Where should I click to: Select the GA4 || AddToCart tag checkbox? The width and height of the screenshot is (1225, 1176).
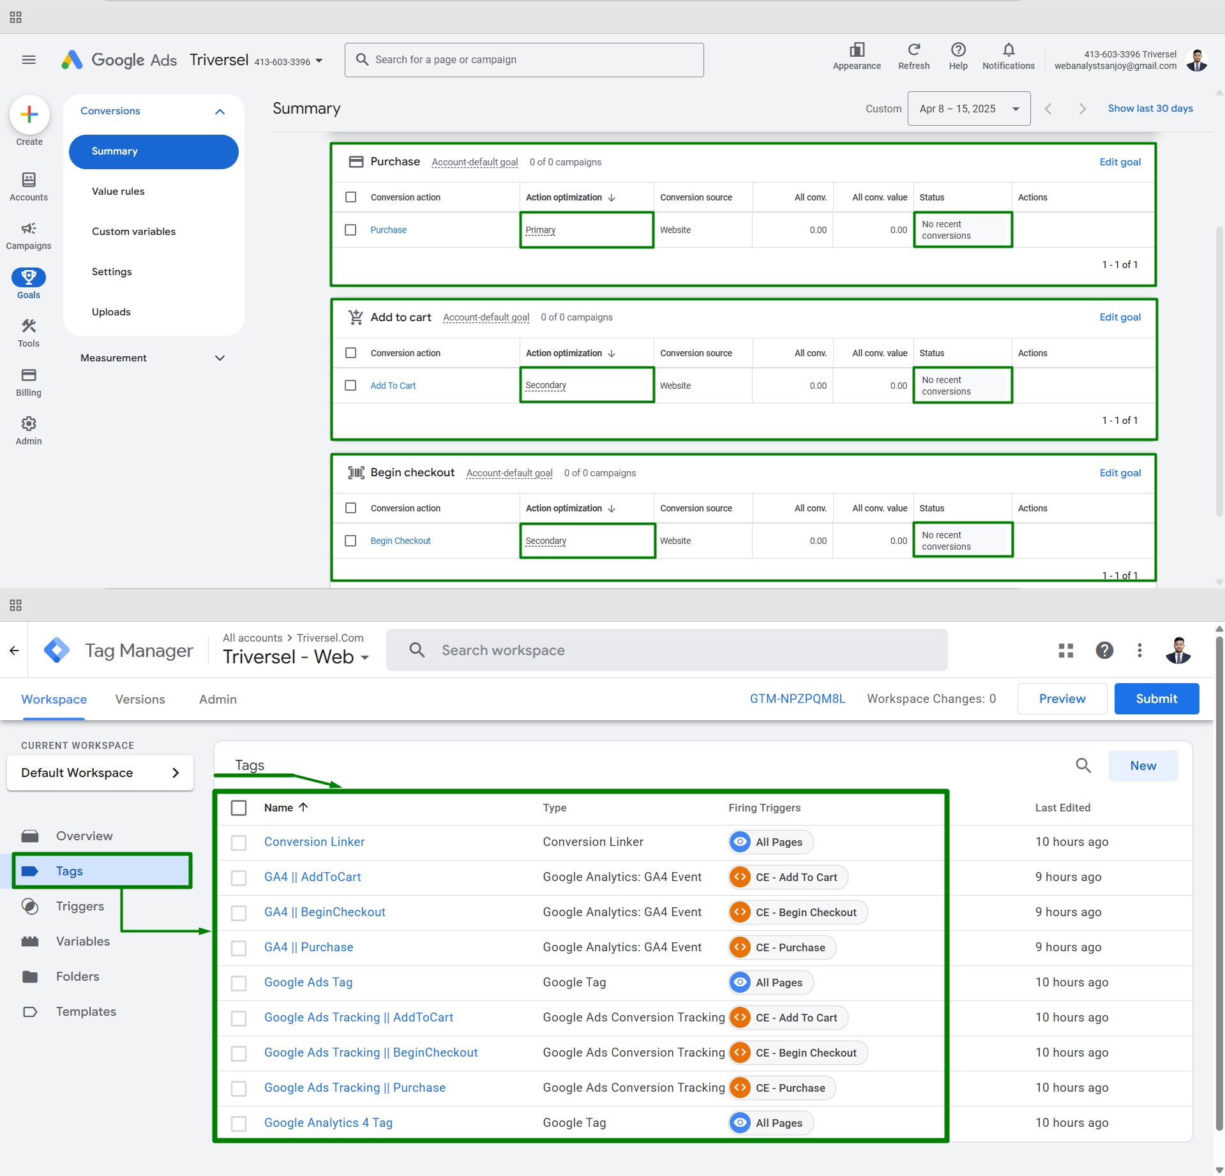click(x=239, y=877)
